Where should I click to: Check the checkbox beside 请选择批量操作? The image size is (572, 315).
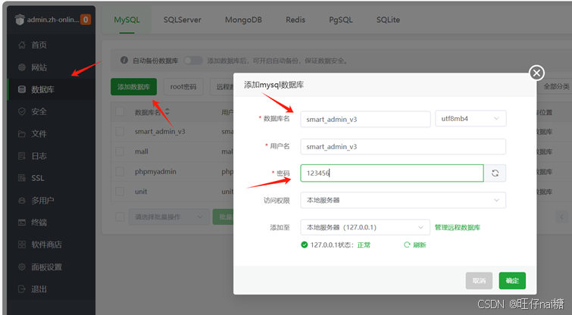pos(120,217)
